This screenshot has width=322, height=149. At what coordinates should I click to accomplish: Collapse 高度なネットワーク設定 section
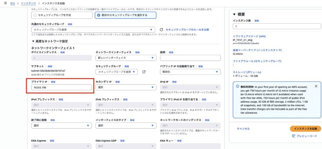pyautogui.click(x=33, y=41)
